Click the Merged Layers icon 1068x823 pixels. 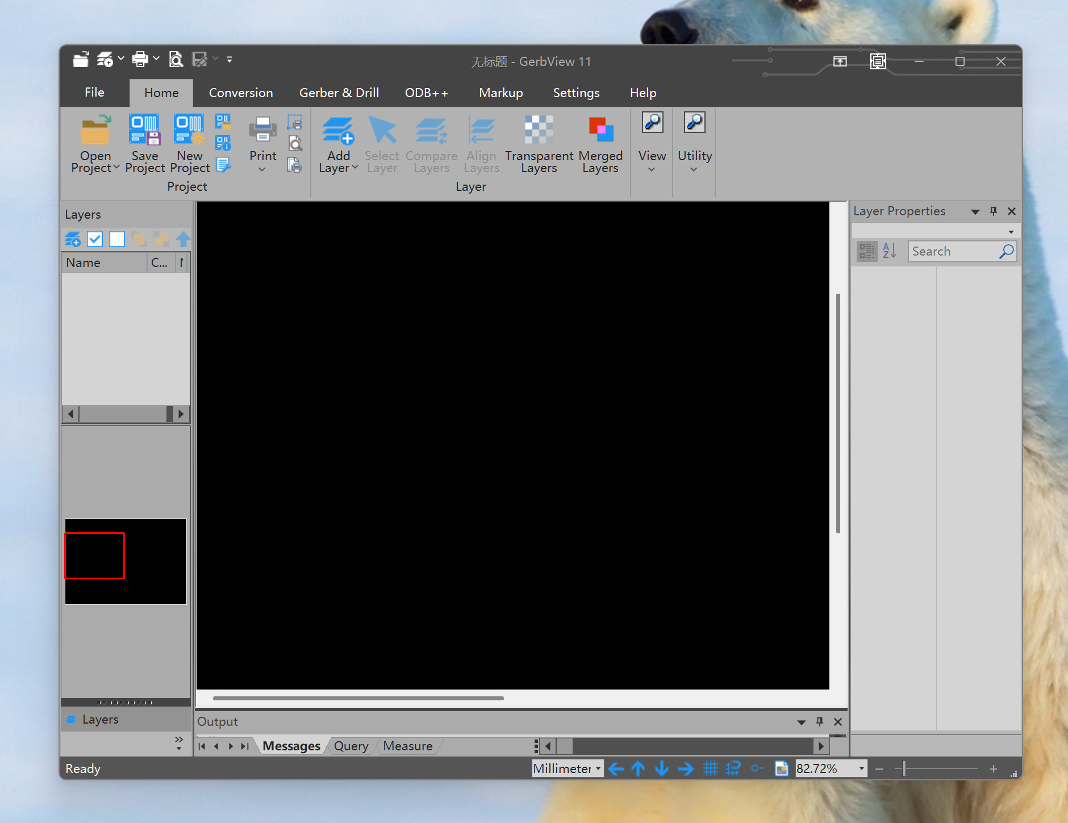click(600, 129)
